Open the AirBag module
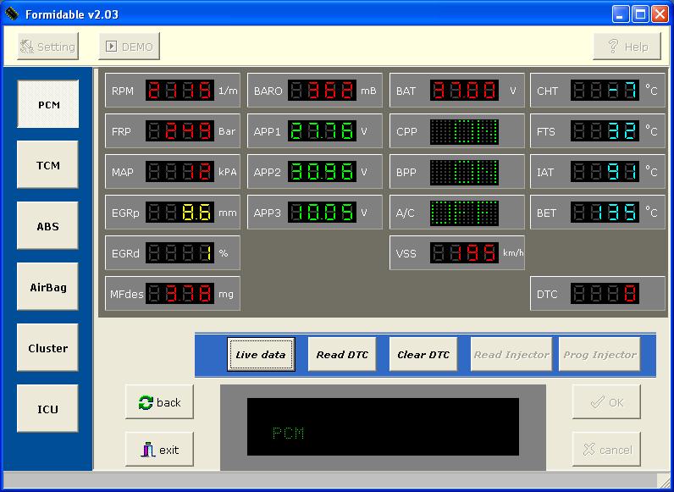Screen dimensions: 674x492 (x=48, y=287)
